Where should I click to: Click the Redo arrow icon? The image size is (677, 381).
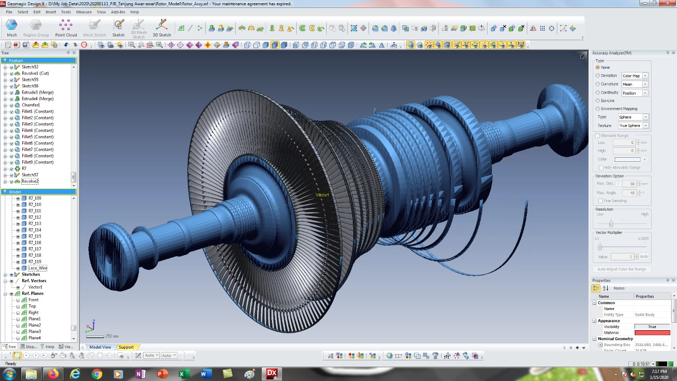coord(75,45)
